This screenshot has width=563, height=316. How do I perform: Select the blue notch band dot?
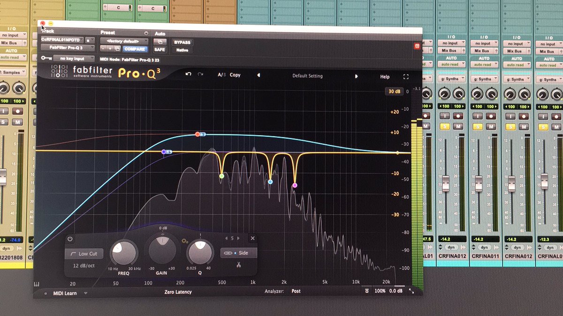(270, 182)
